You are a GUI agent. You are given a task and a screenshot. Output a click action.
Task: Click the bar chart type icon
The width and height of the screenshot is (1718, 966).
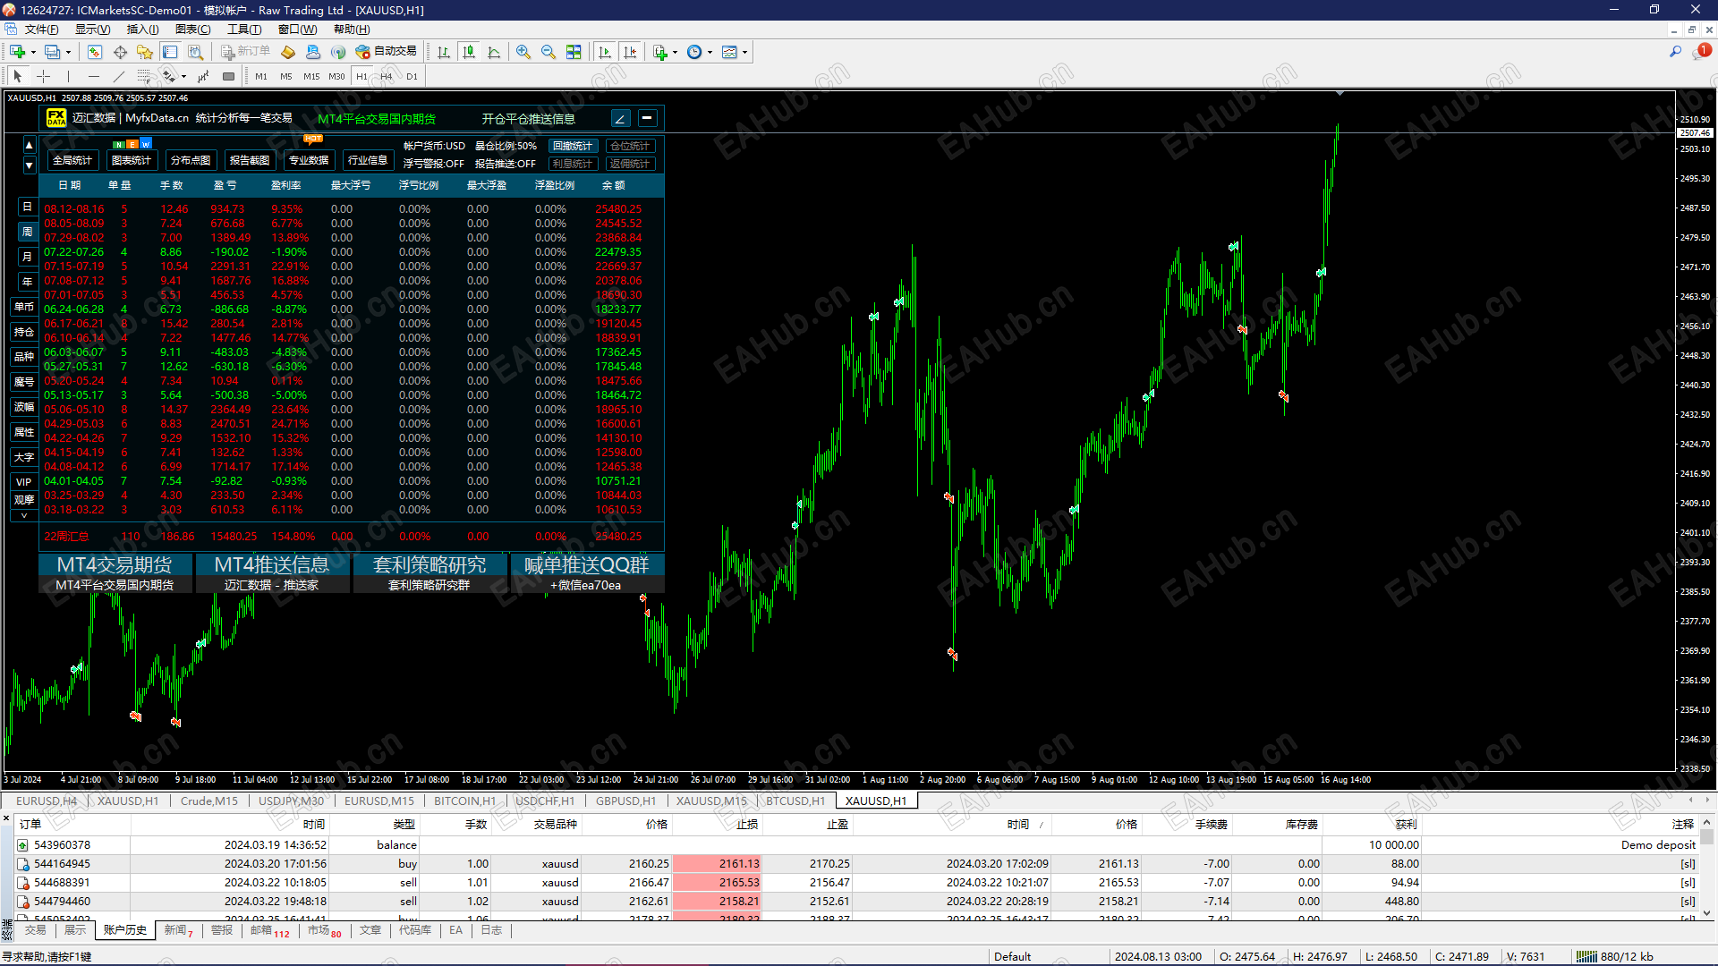(x=444, y=52)
